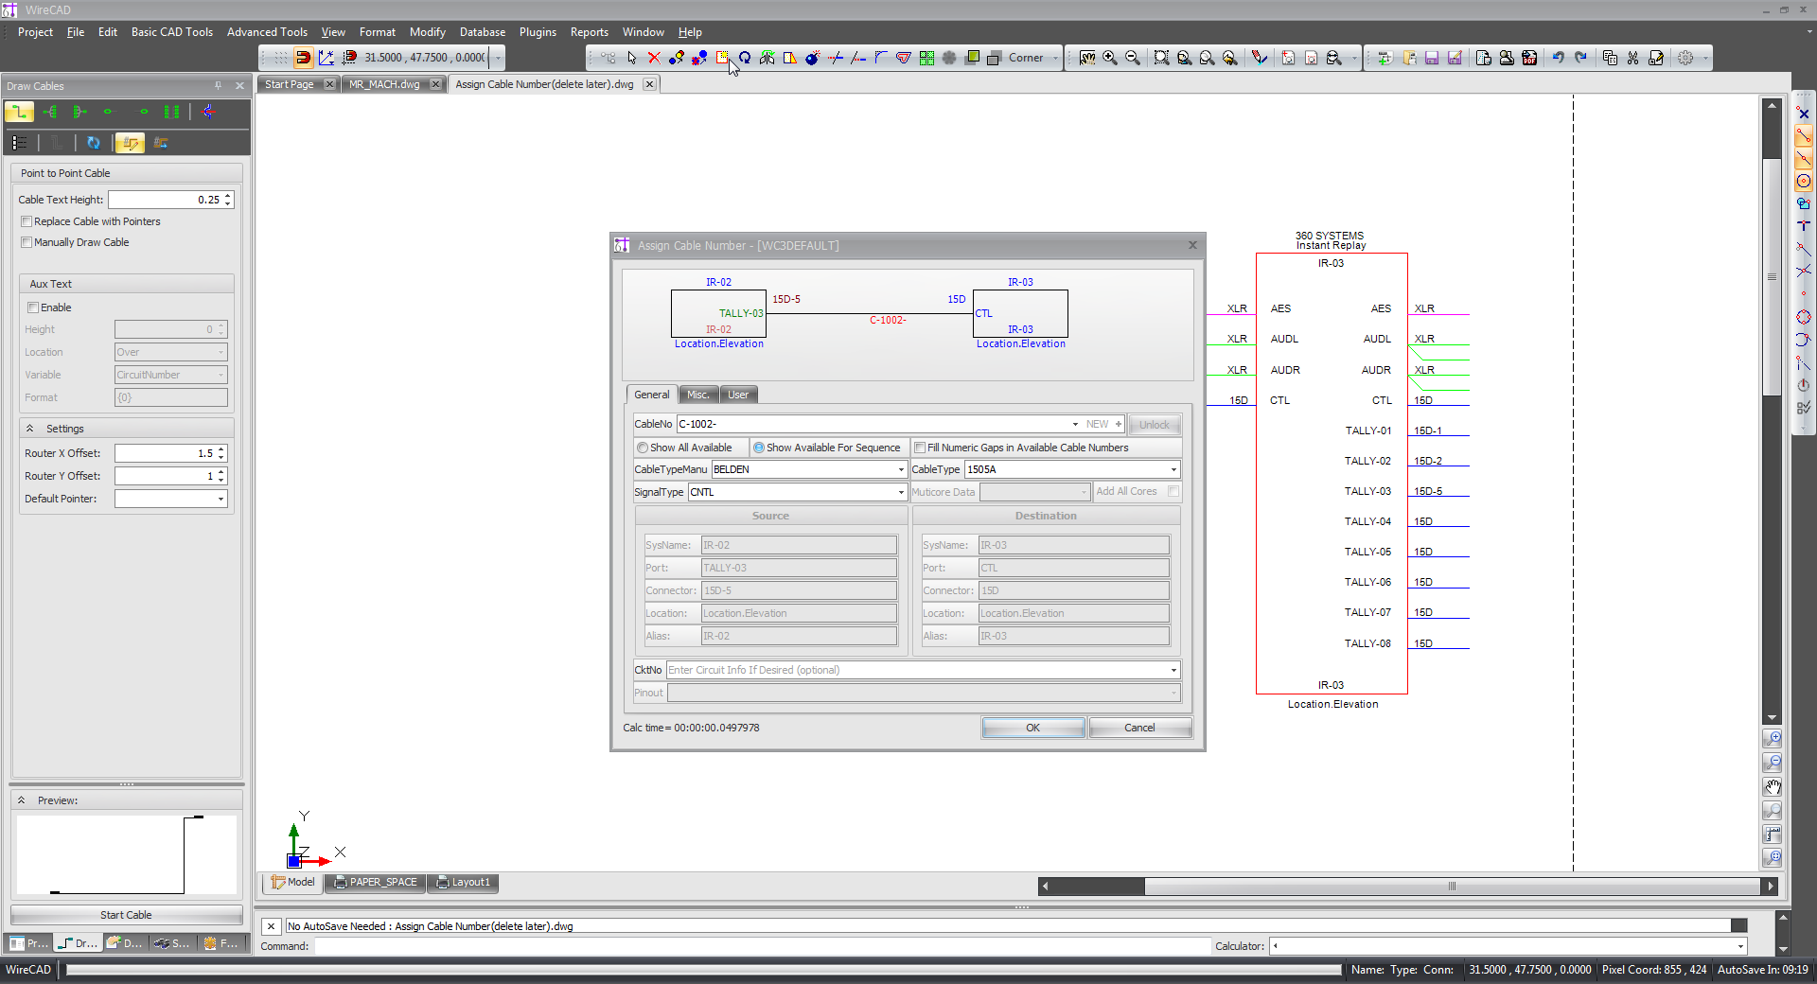Click the scissors cut icon
Screen dimensions: 1817x984
[x=1632, y=58]
